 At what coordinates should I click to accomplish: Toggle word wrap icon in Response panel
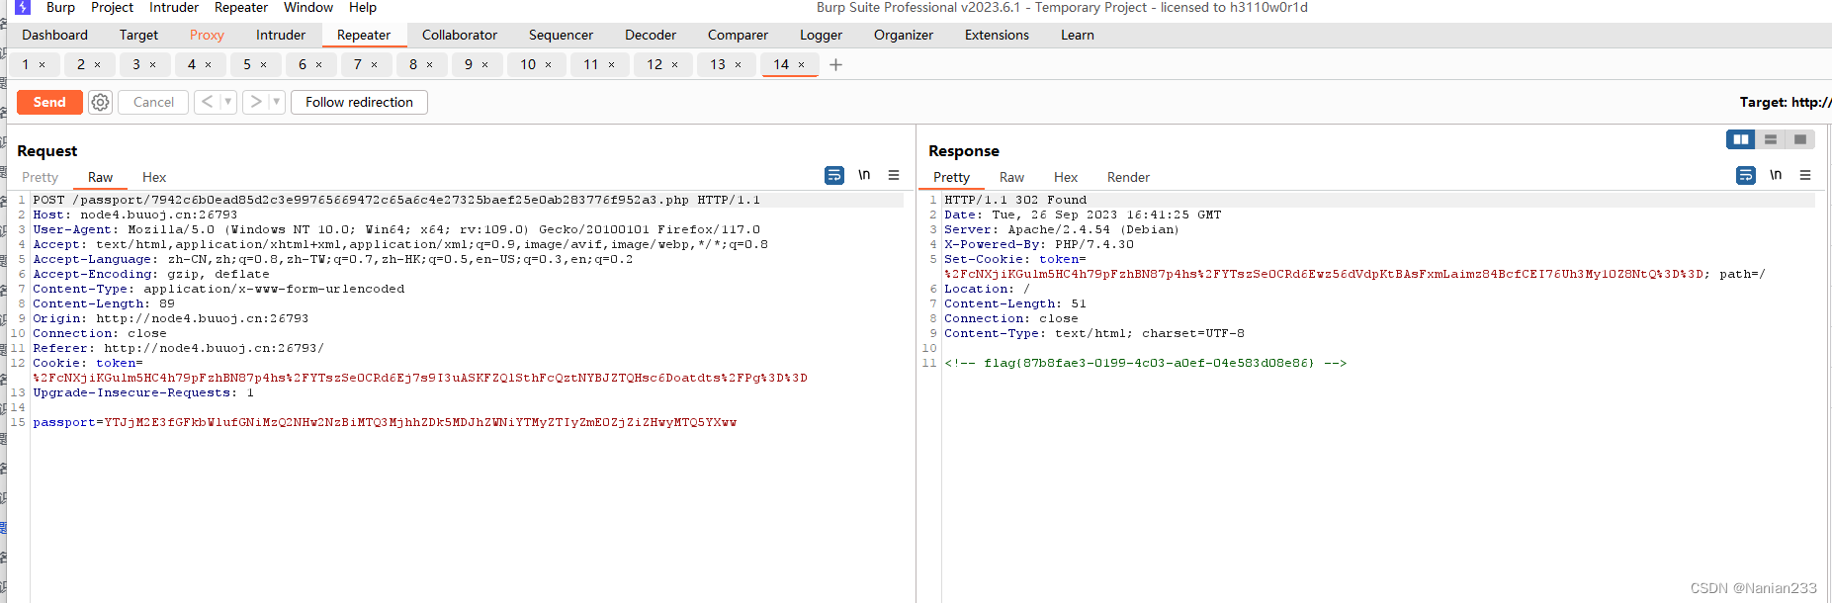(x=1746, y=175)
